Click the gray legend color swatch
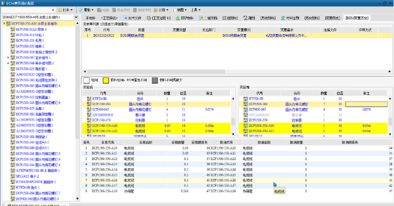The image size is (394, 206). point(154,80)
